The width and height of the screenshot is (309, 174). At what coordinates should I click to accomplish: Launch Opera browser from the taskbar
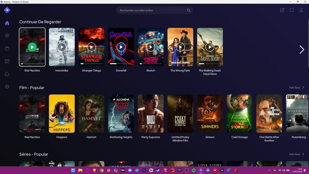pos(88,170)
